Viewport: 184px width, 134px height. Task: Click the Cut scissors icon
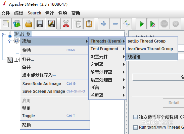(x=66, y=24)
